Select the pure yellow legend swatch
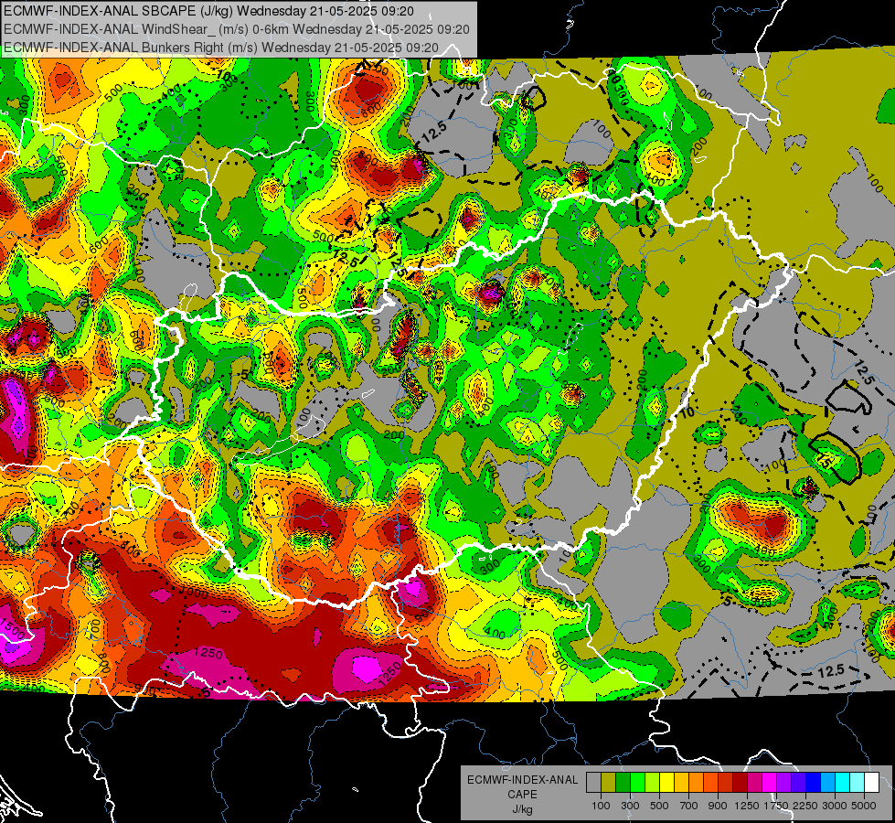 click(666, 783)
